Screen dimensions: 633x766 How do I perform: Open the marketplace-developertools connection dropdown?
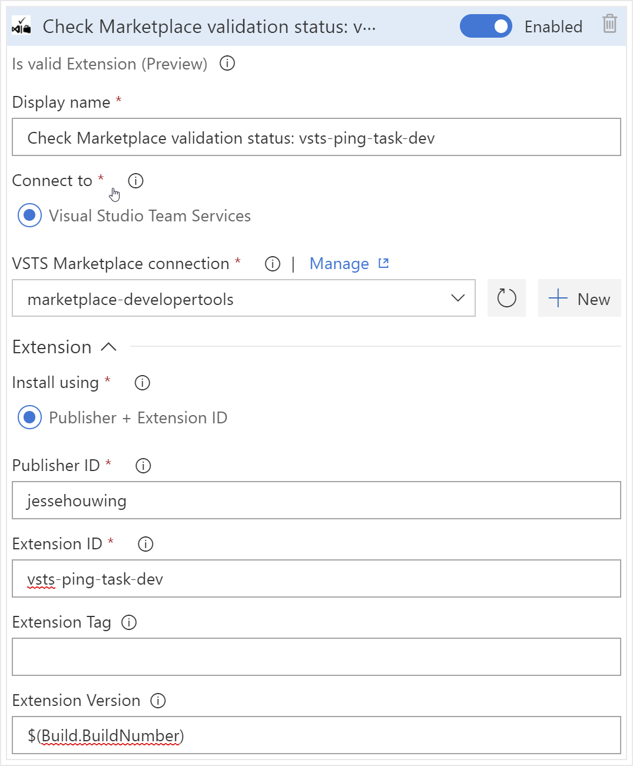click(243, 299)
